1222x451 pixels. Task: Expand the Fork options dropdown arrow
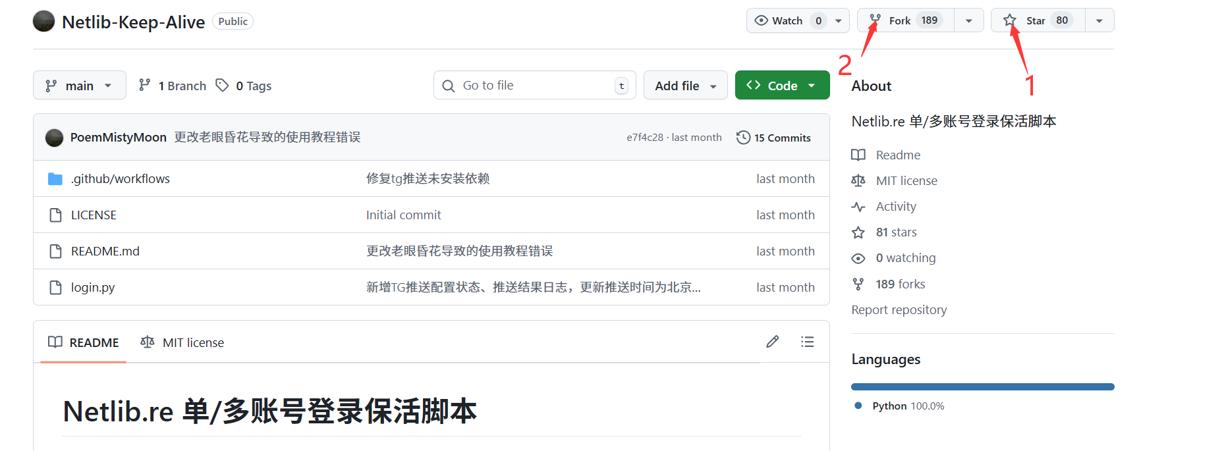click(x=968, y=20)
